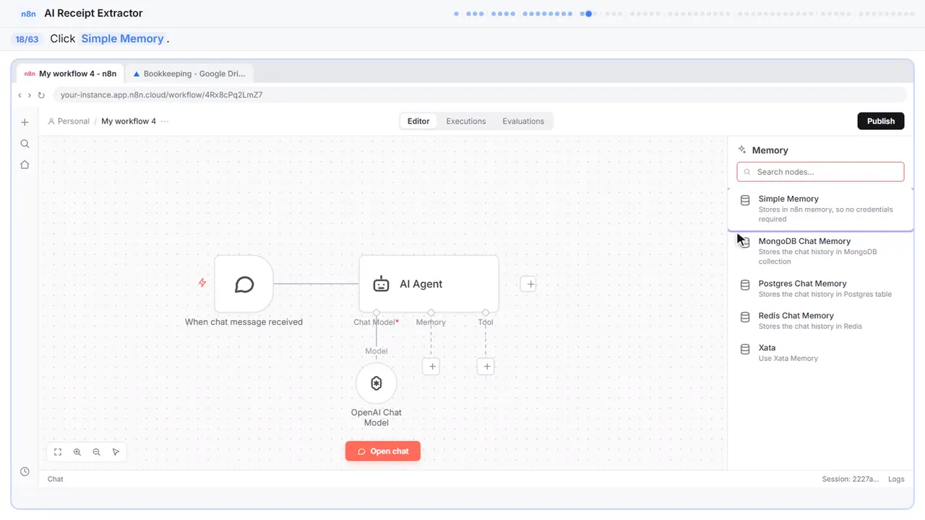
Task: Click the Session ID text in bottom bar
Action: 851,479
